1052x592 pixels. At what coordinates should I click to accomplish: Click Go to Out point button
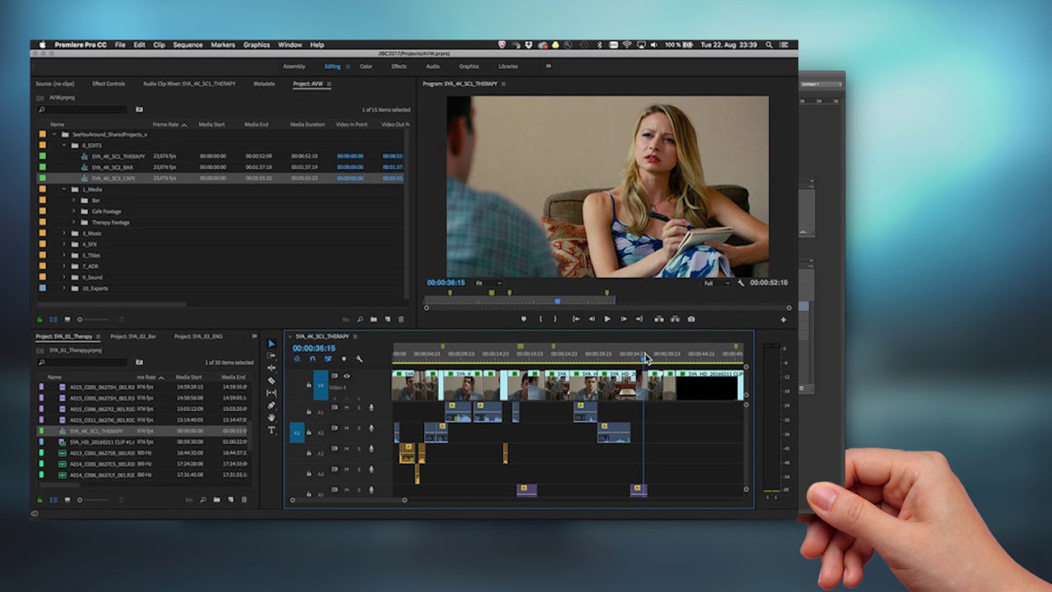click(639, 319)
